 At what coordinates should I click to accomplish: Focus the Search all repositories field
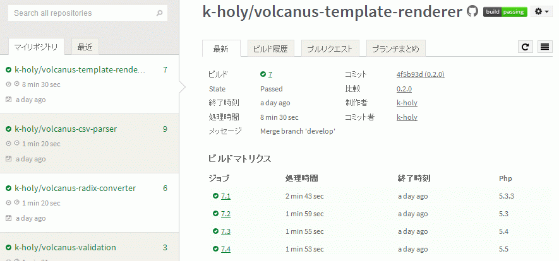tap(88, 13)
